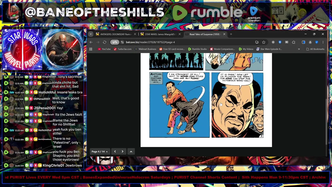This screenshot has width=332, height=187.
Task: Go back using the browser back arrow
Action: pos(91,42)
